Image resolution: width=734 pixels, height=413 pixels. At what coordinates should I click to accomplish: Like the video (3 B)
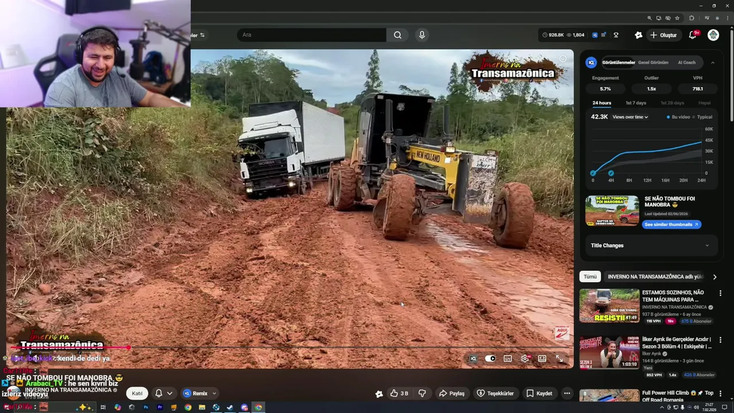click(399, 393)
